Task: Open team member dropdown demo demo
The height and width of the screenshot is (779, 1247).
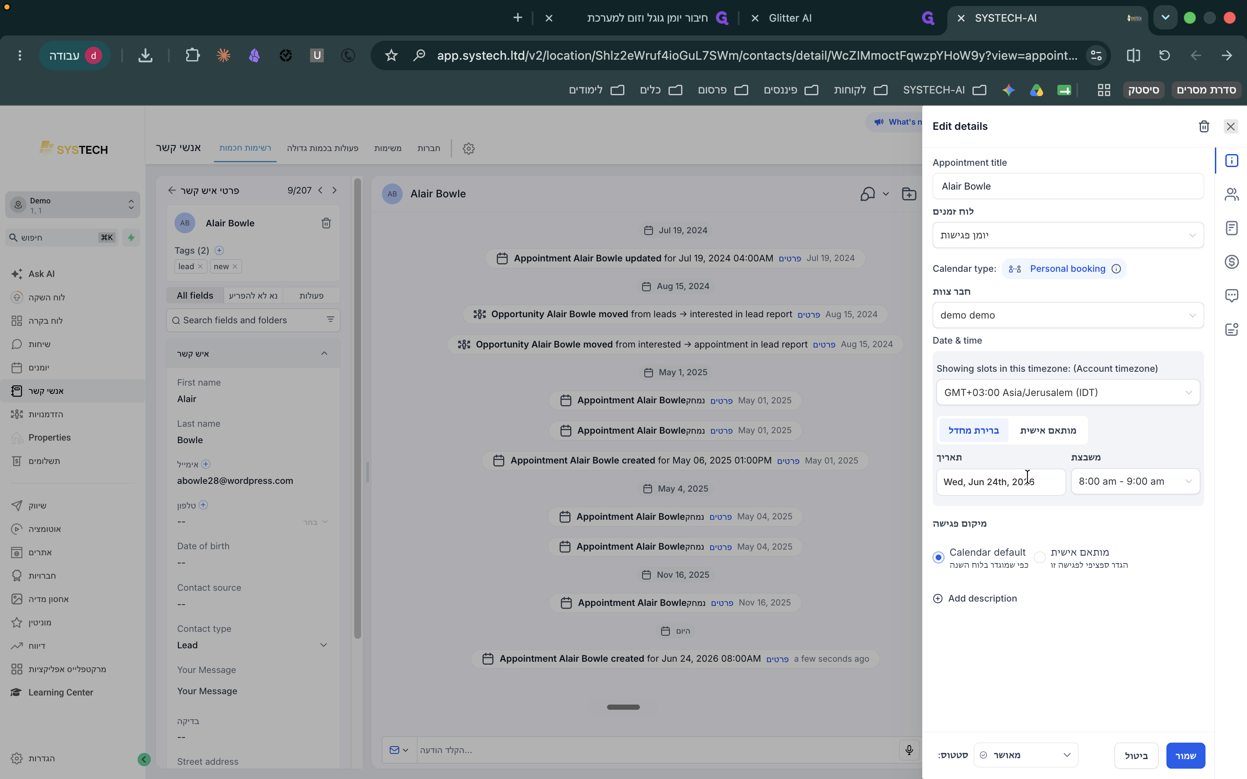Action: [x=1068, y=315]
